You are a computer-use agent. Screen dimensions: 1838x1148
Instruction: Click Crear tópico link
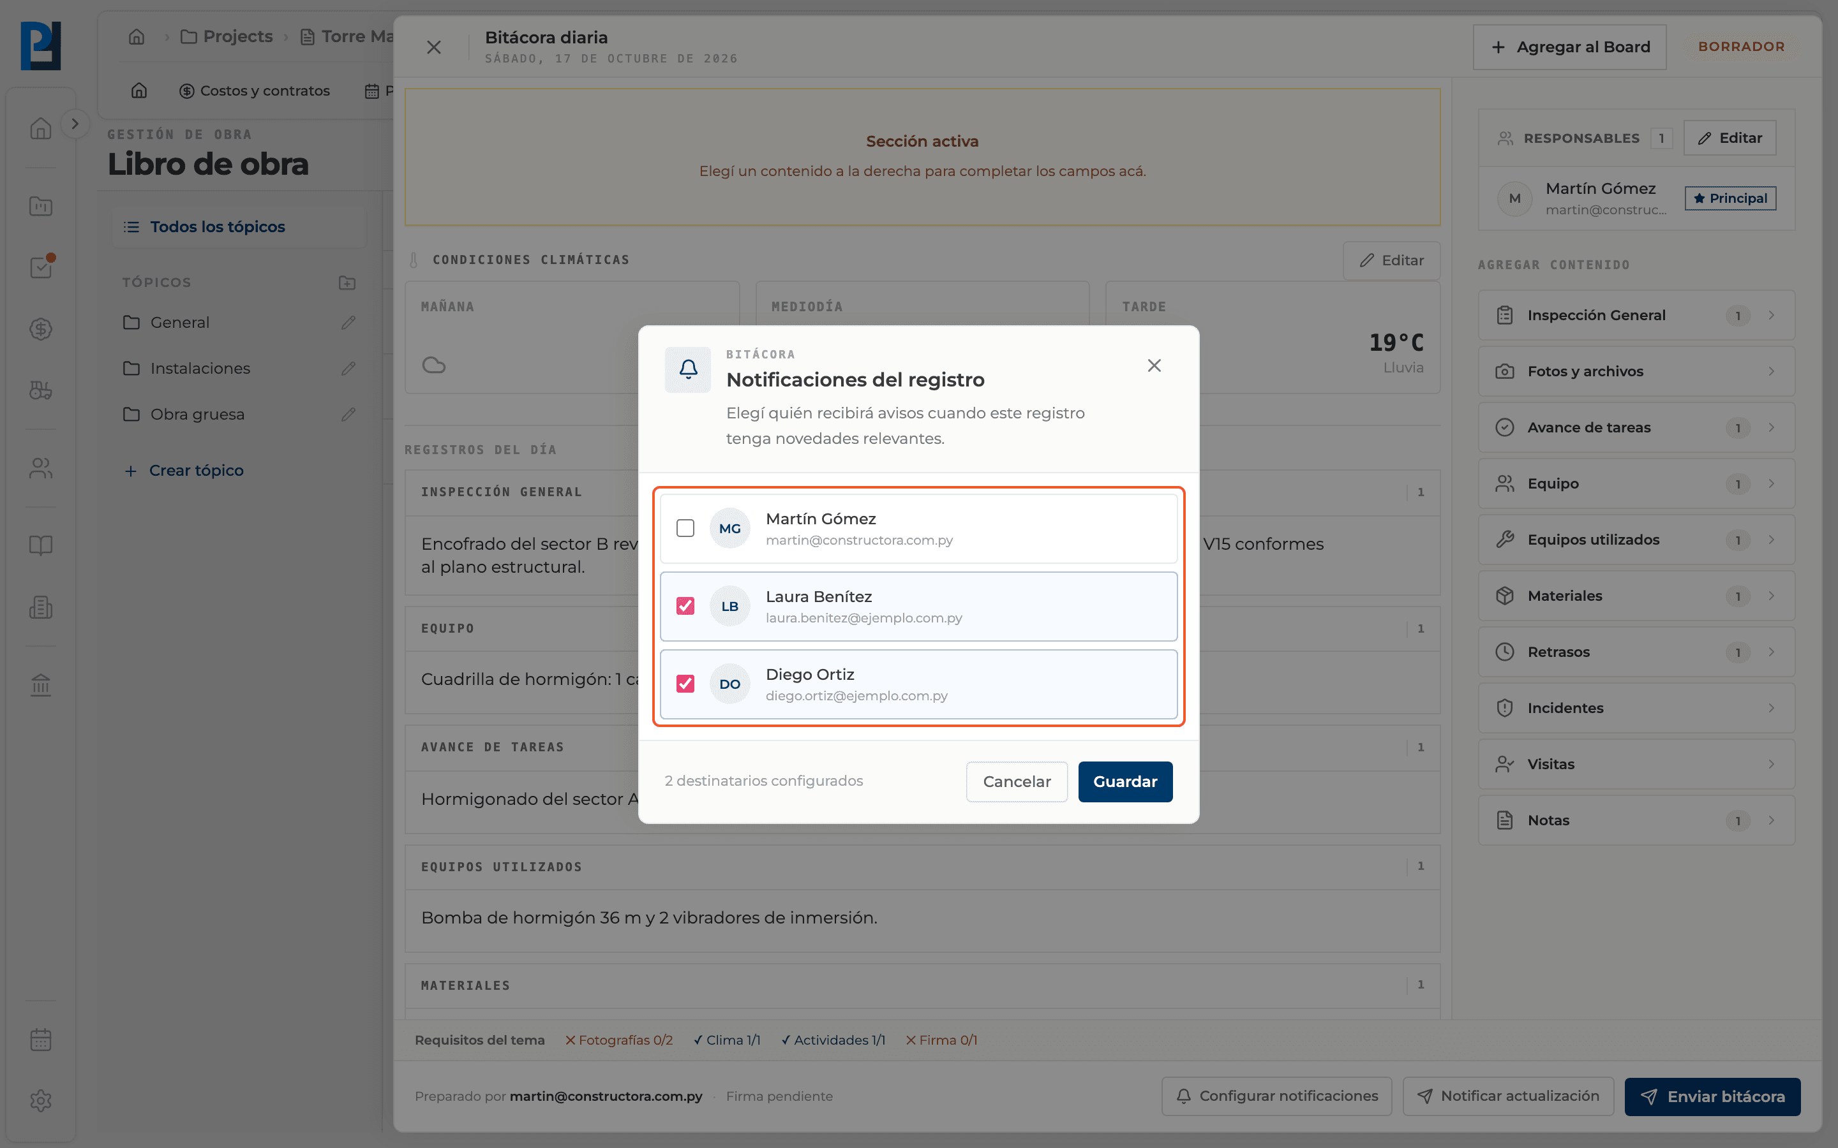click(184, 471)
